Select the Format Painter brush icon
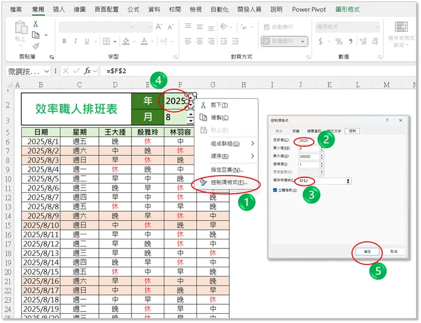The height and width of the screenshot is (323, 421). click(35, 46)
